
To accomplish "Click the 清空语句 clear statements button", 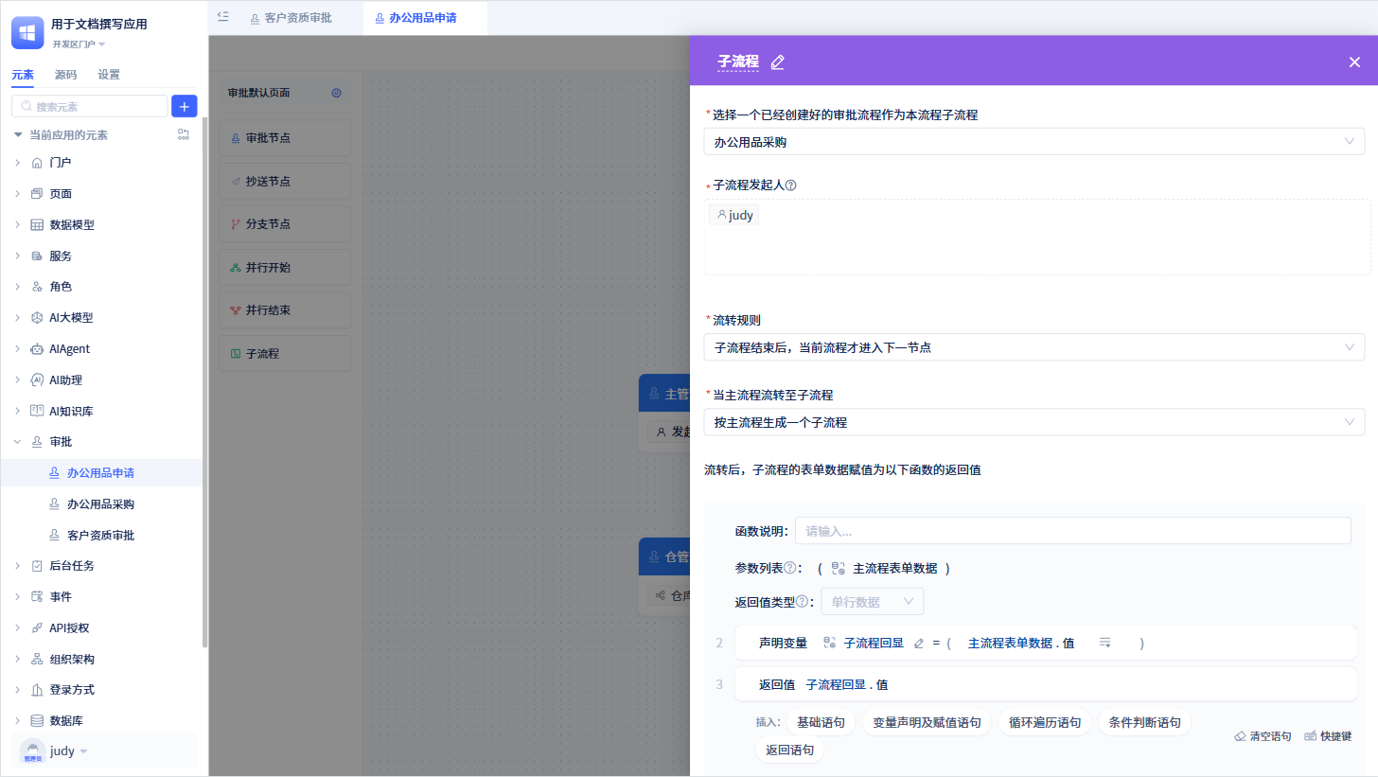I will tap(1263, 735).
